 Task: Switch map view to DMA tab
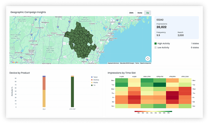131,13
